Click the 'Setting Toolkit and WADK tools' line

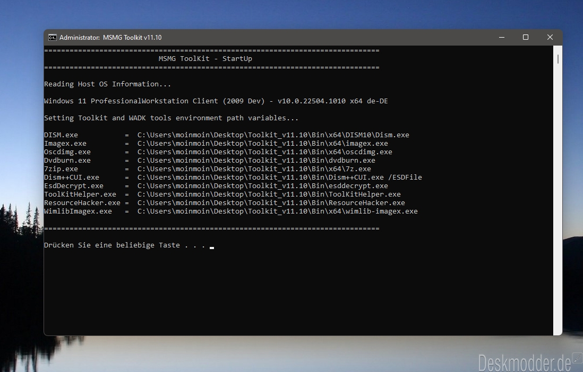point(171,118)
